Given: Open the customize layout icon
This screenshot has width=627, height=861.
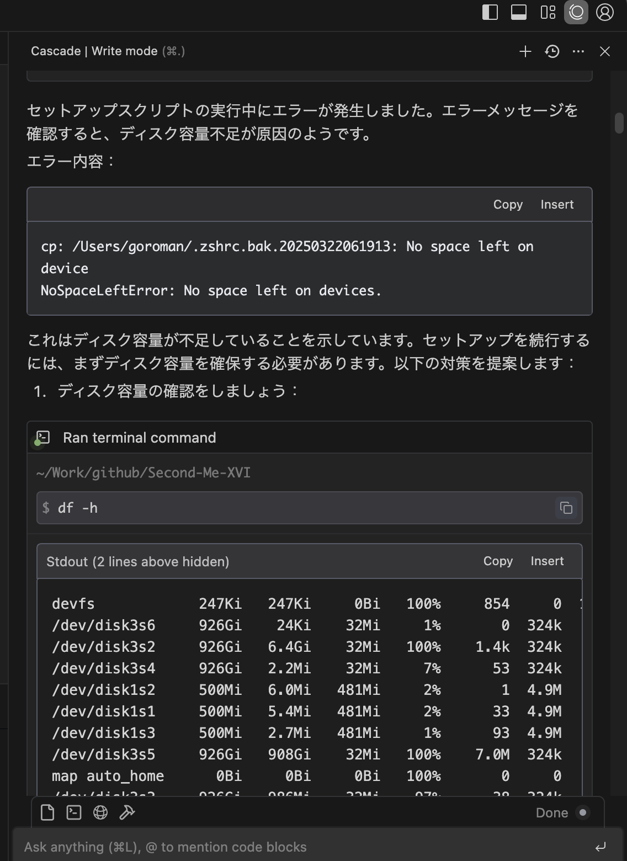Looking at the screenshot, I should (x=548, y=12).
